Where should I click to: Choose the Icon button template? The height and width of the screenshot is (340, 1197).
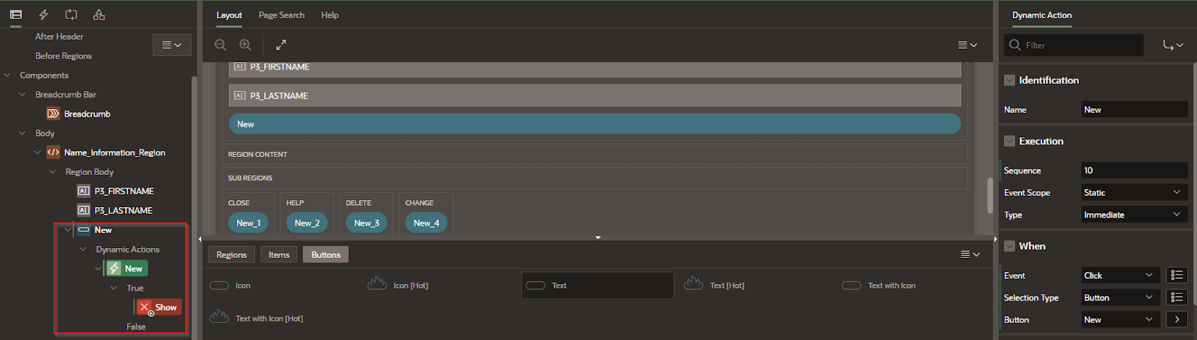(x=230, y=285)
